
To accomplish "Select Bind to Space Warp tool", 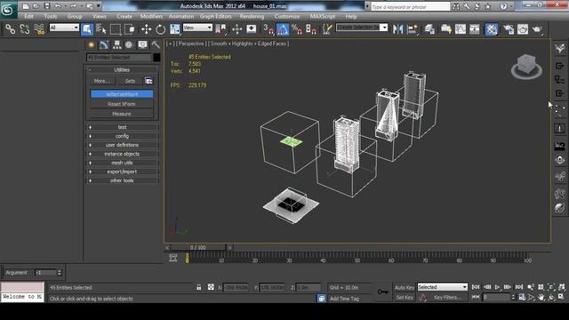I will [39, 29].
